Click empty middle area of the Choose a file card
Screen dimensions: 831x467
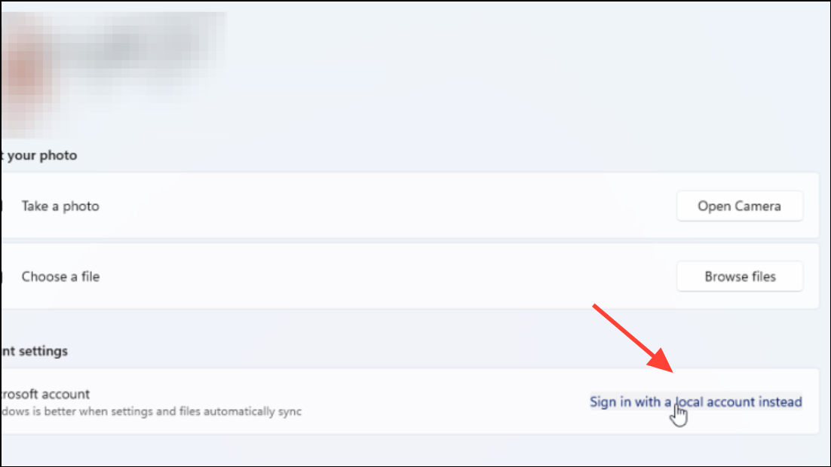[x=387, y=276]
